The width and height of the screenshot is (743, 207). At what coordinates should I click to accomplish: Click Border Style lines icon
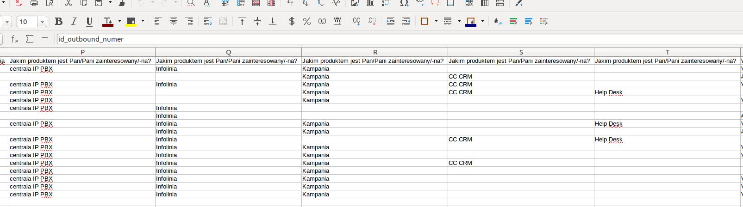pos(448,21)
